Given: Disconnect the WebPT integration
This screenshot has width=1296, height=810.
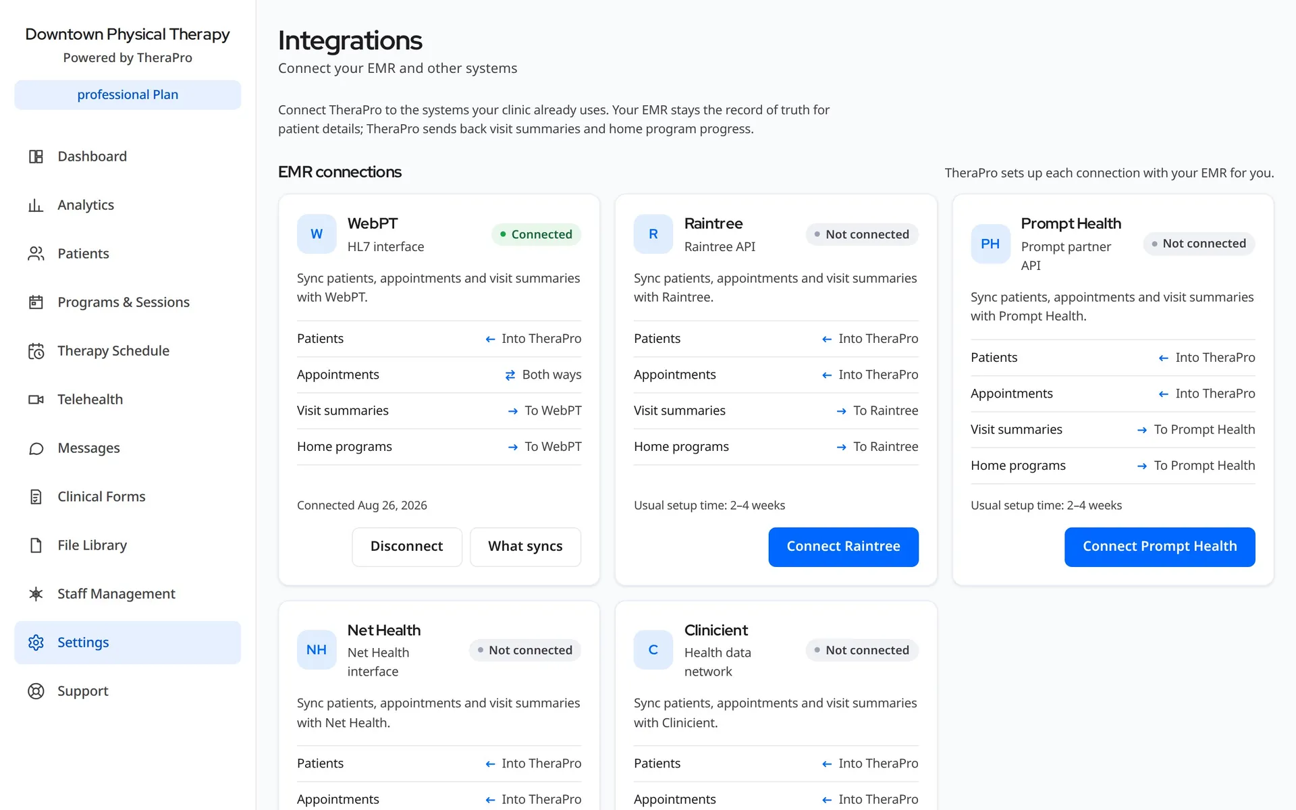Looking at the screenshot, I should click(x=407, y=547).
